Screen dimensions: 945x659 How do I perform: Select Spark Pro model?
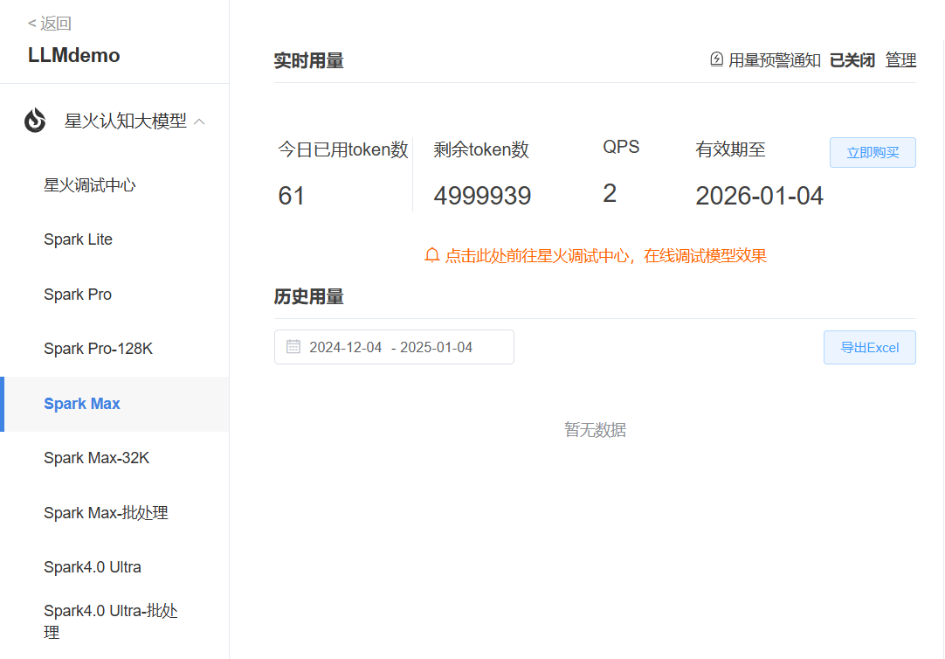[78, 295]
